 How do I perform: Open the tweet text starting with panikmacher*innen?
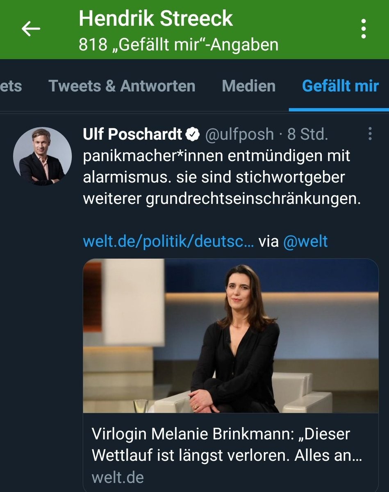(221, 177)
